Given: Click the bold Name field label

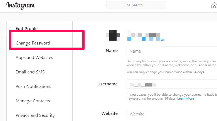Looking at the screenshot, I should [112, 51].
